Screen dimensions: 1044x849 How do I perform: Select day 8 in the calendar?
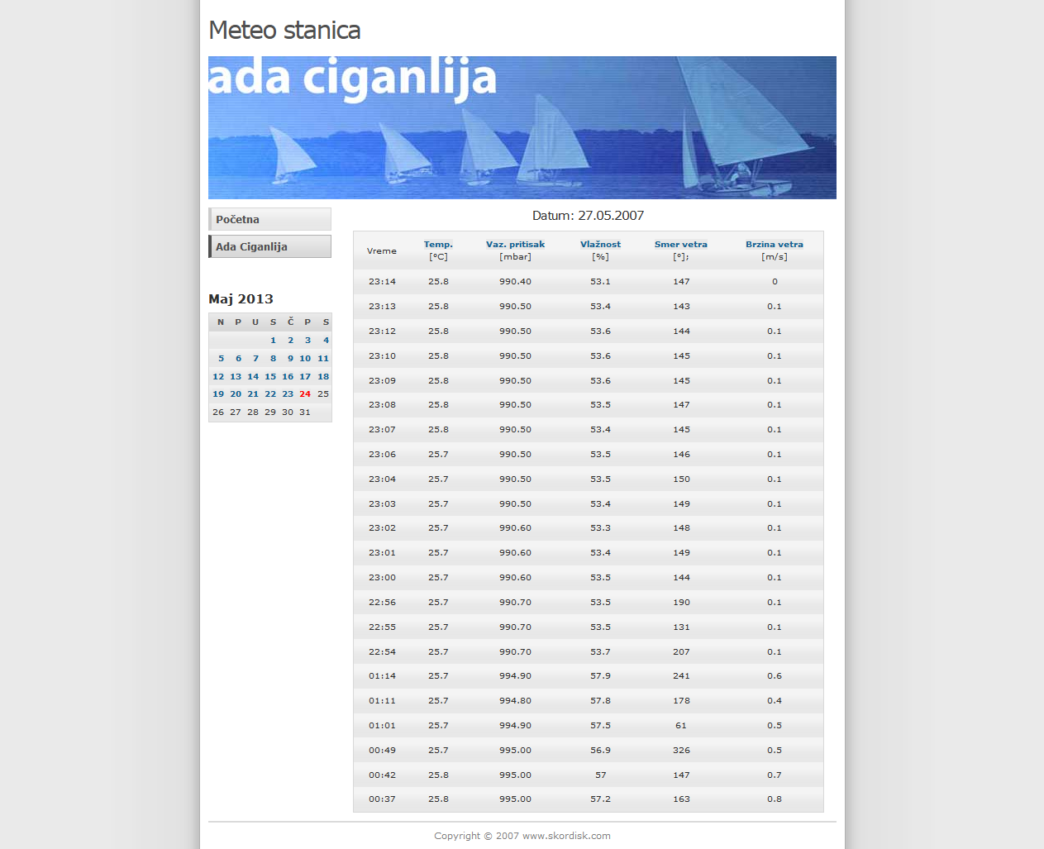coord(273,359)
